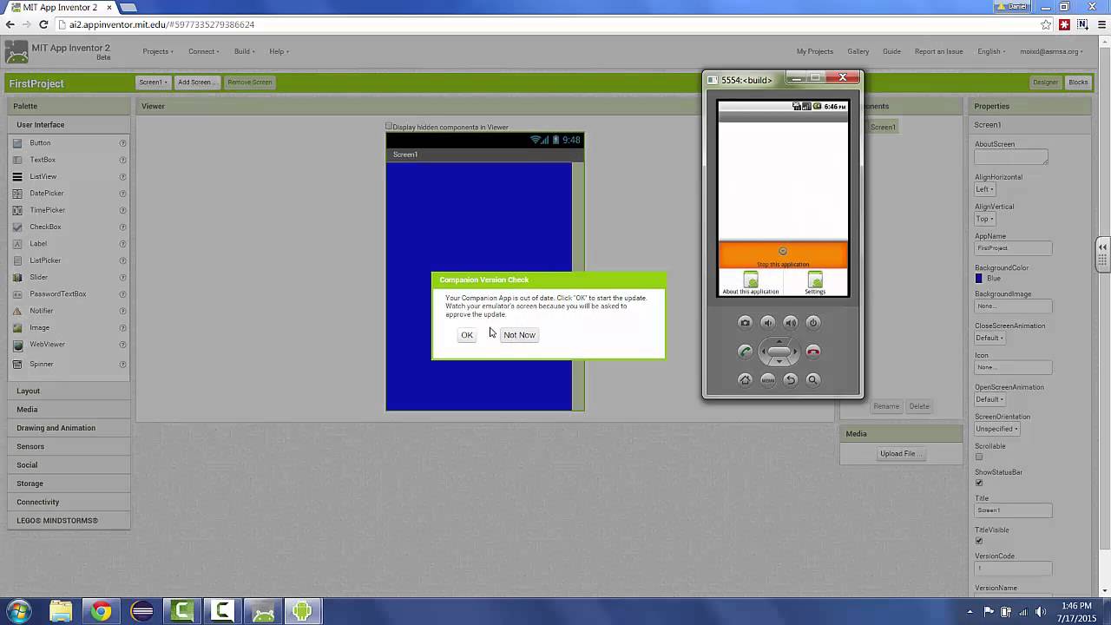Toggle the TitleVisible checkbox
This screenshot has height=625, width=1111.
pos(979,540)
